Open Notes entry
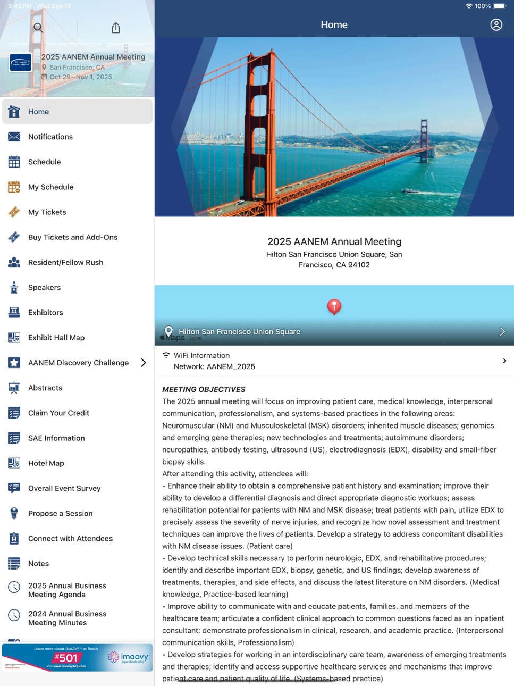This screenshot has width=514, height=686. click(x=78, y=564)
